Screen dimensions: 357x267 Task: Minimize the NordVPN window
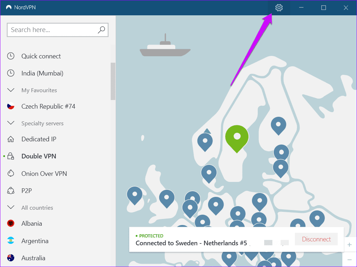[x=301, y=7]
